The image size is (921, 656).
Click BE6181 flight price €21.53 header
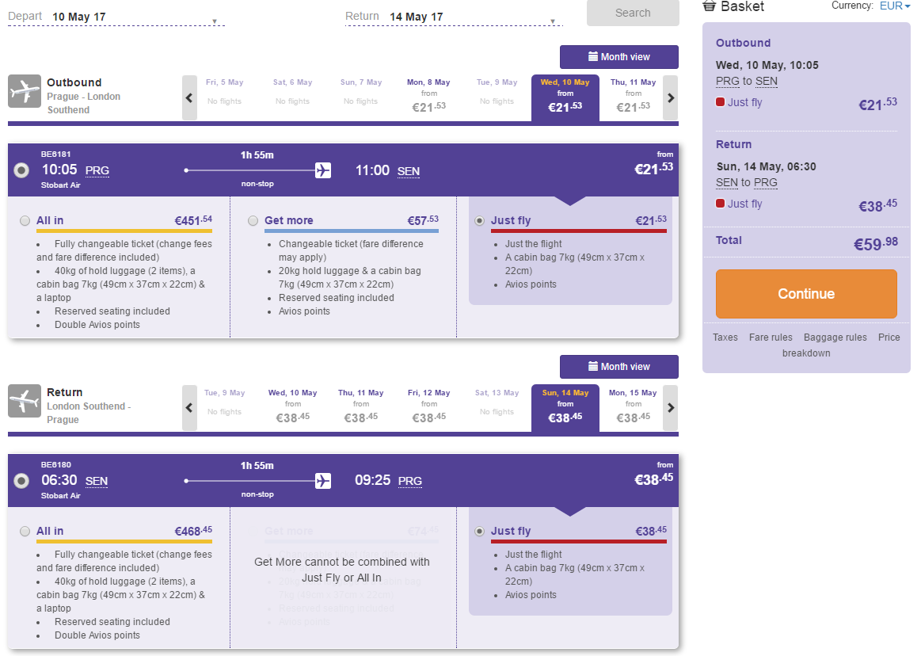(654, 169)
